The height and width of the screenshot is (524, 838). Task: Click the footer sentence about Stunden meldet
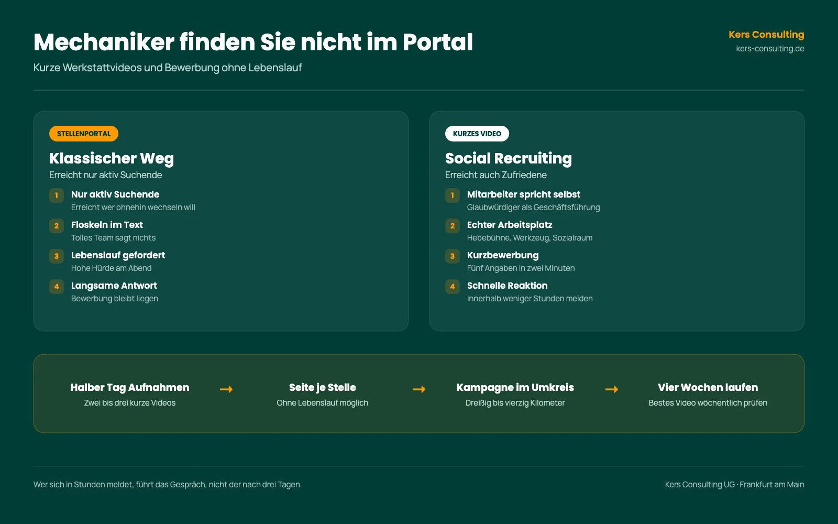click(168, 485)
